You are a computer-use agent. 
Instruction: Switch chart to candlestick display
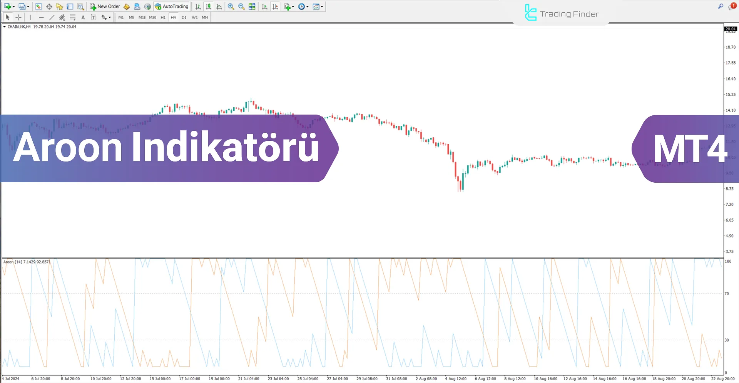tap(208, 7)
